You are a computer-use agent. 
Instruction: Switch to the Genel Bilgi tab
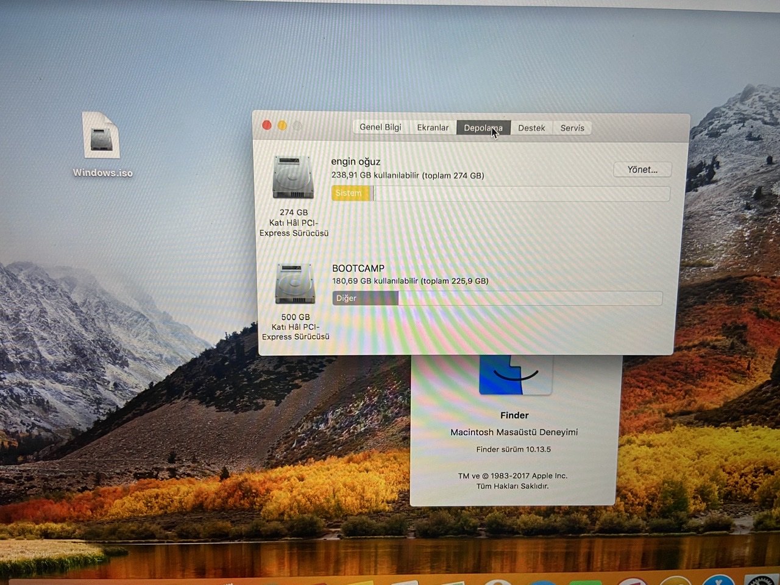(x=380, y=127)
